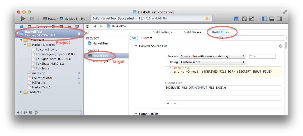Click the related items grid icon
The width and height of the screenshot is (303, 136).
tap(87, 26)
